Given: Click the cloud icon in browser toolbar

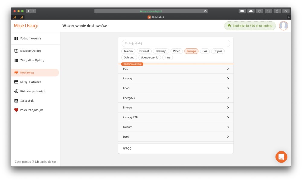Looking at the screenshot, I should coord(251,11).
